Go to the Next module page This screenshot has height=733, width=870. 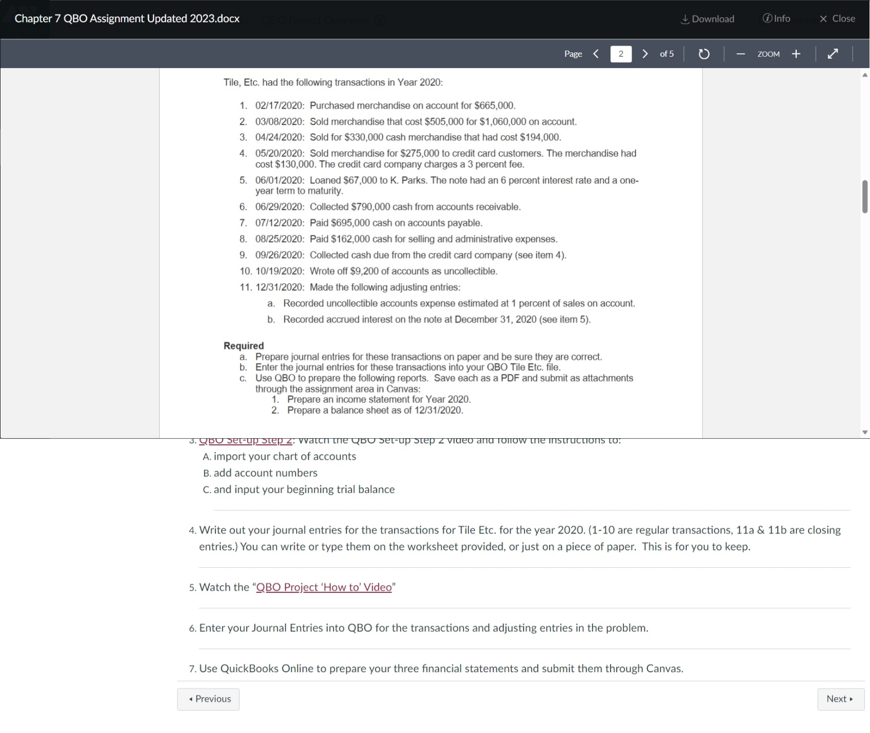840,699
